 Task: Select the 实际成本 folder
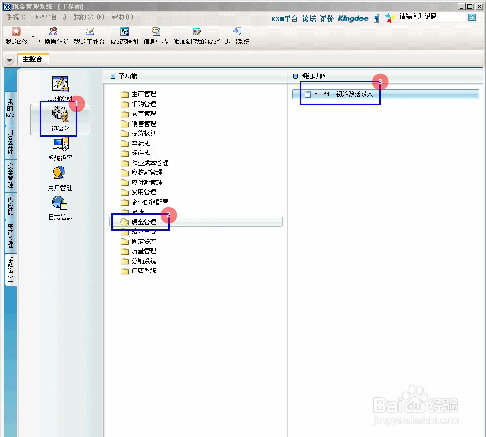pos(138,143)
